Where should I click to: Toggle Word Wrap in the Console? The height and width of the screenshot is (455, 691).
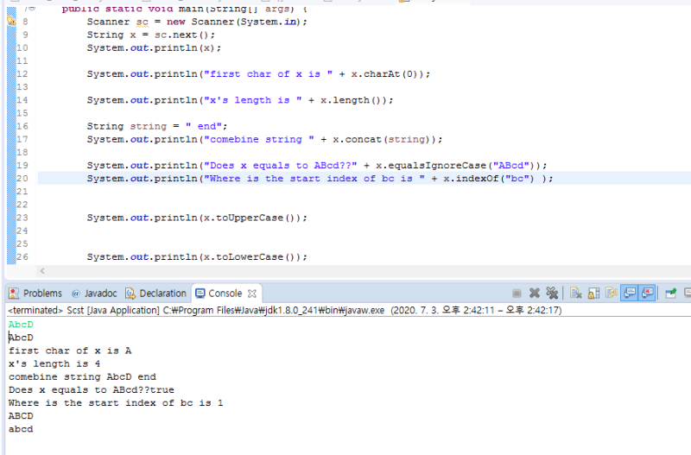[612, 294]
